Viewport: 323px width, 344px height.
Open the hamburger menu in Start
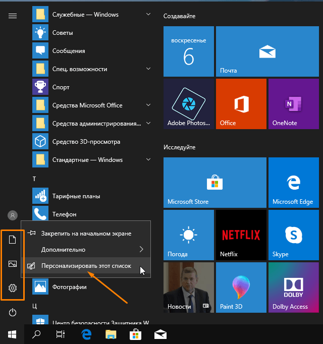[13, 16]
